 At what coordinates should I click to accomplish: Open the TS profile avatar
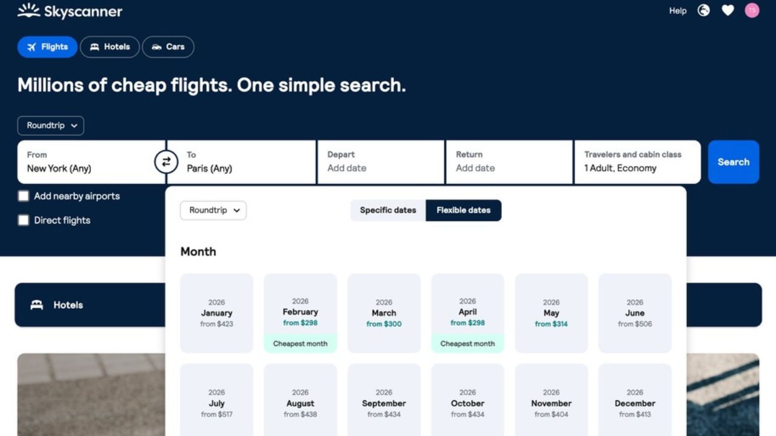[x=751, y=10]
